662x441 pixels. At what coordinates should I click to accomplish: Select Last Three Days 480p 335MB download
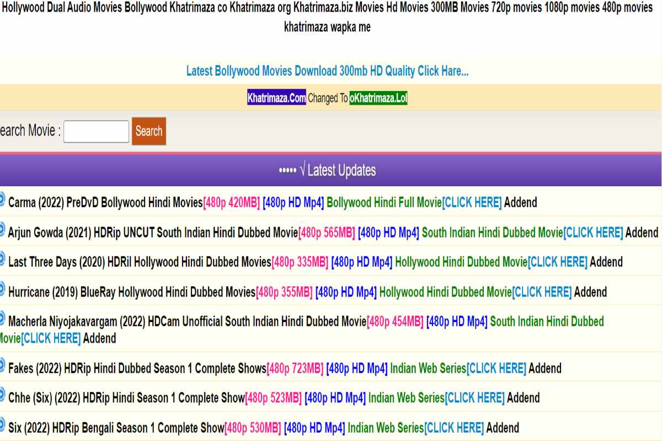(x=300, y=262)
